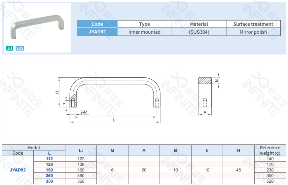This screenshot has height=185, width=288.
Task: Click JYAD92 code in the model table
Action: tap(18, 170)
